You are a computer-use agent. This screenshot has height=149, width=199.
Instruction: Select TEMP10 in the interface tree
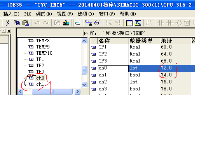tap(44, 53)
